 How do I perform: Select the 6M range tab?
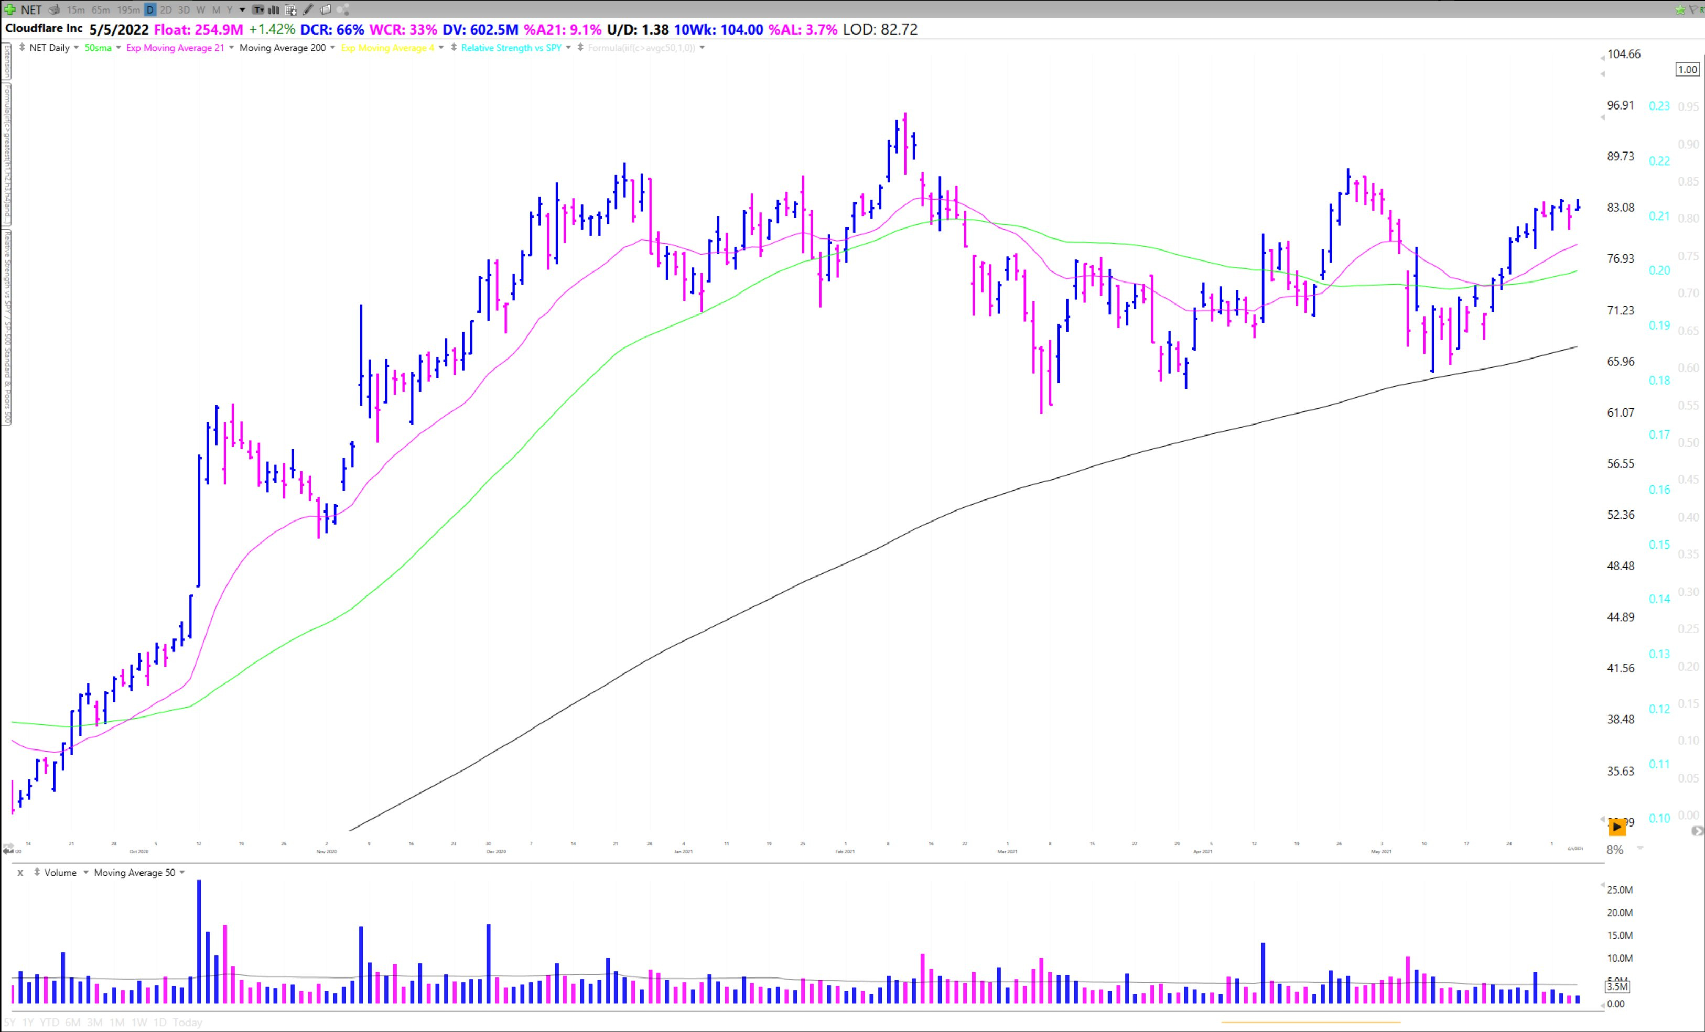point(73,1023)
